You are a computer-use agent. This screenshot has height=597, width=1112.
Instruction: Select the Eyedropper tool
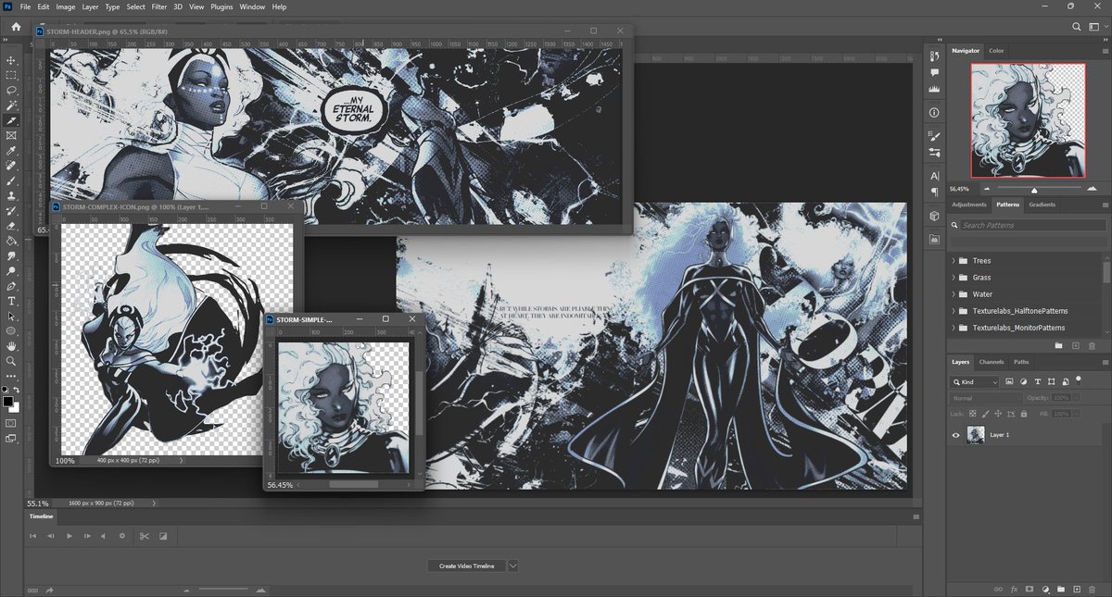point(11,150)
